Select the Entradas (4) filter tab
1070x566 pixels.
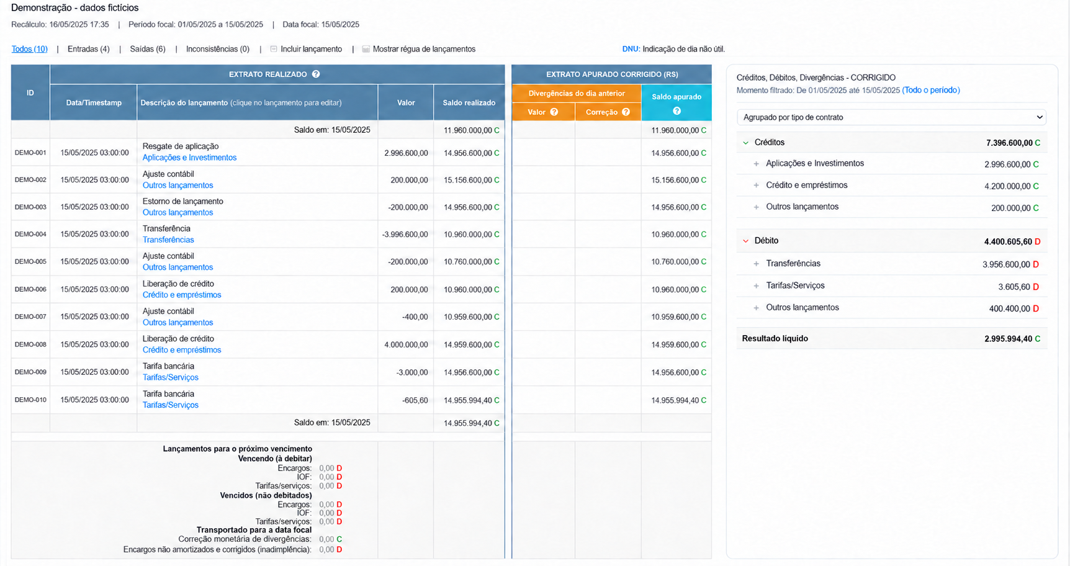pyautogui.click(x=89, y=49)
